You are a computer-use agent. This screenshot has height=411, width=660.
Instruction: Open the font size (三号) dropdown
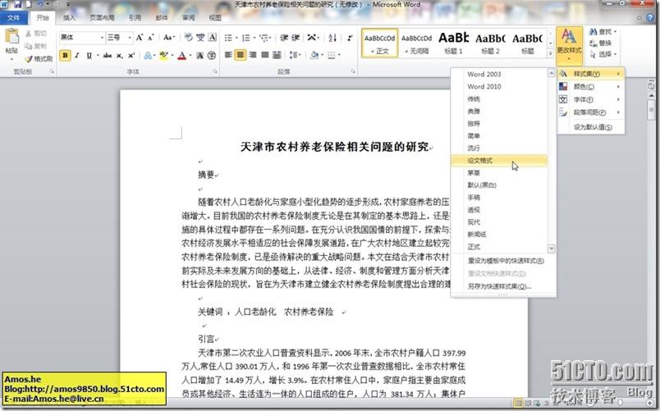tap(130, 38)
